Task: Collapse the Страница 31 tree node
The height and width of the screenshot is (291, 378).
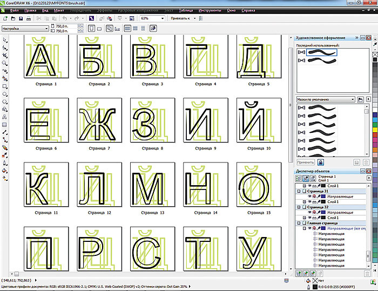Action: [x=299, y=191]
